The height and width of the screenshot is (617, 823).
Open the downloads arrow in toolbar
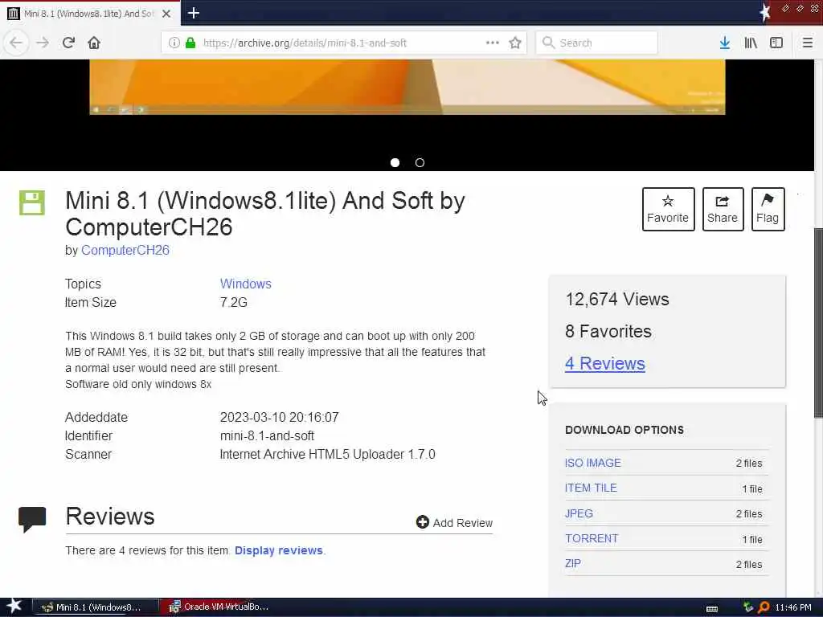(725, 43)
